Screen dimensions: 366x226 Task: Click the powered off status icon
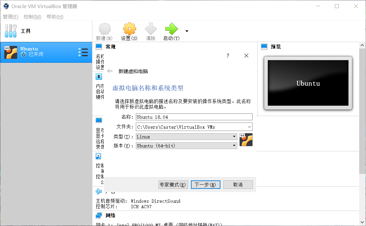point(23,54)
